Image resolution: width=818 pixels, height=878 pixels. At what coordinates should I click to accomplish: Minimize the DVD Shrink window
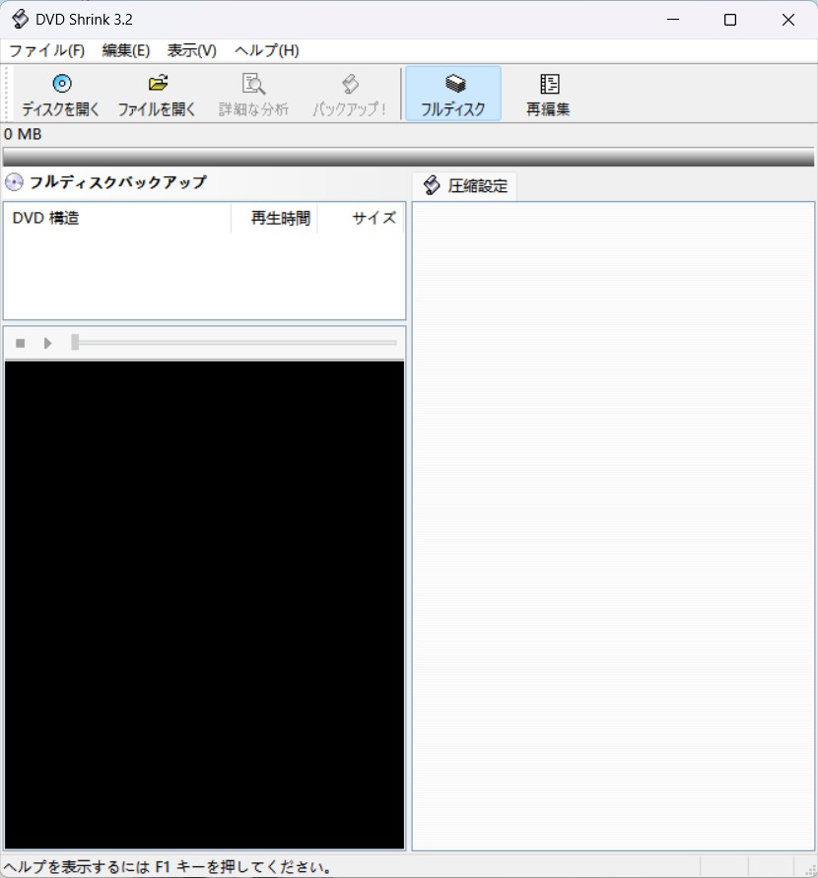click(x=673, y=20)
